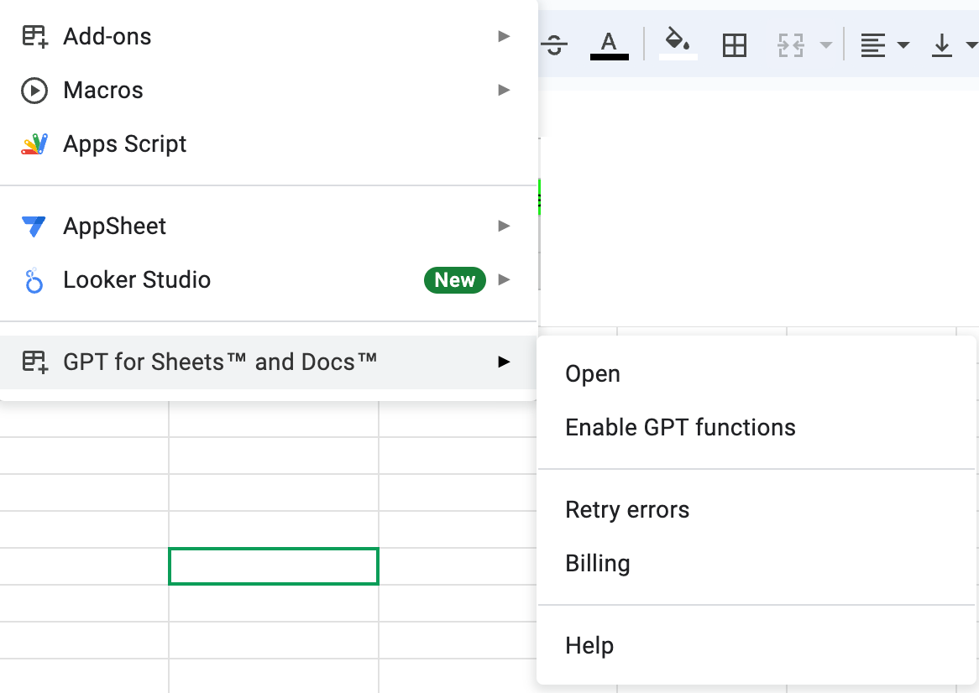Choose Open in the GPT submenu
This screenshot has height=693, width=979.
756,373
